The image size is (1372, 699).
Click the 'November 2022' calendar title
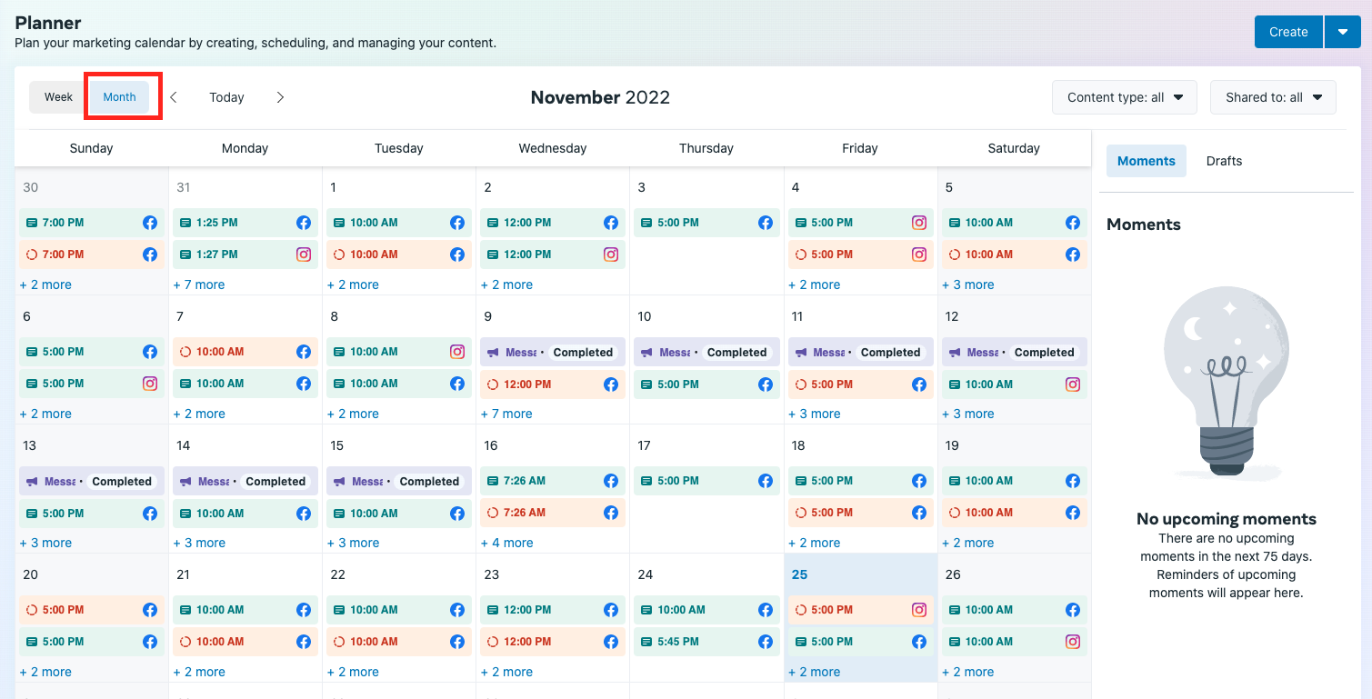[x=600, y=97]
